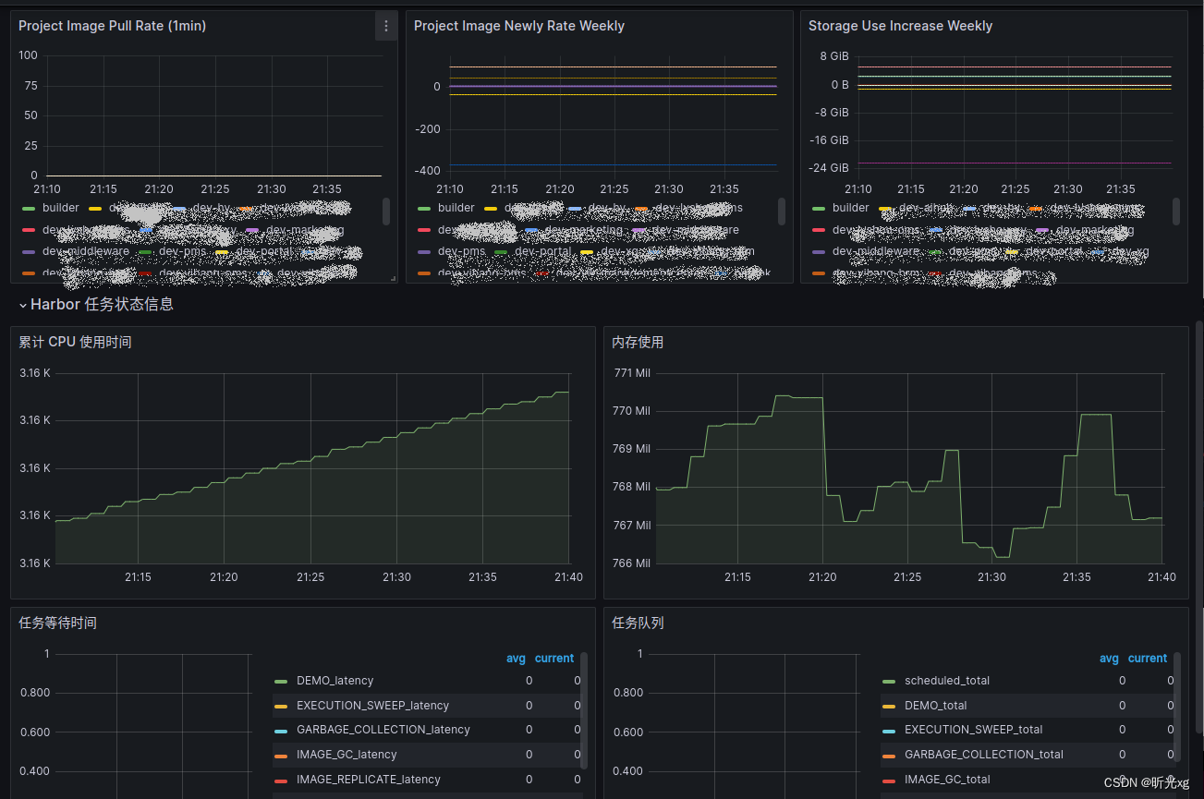Click avg value of DEMO_latency row
Image resolution: width=1204 pixels, height=799 pixels.
[x=529, y=681]
